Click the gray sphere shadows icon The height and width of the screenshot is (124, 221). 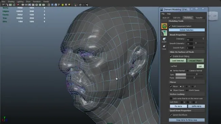point(66,5)
